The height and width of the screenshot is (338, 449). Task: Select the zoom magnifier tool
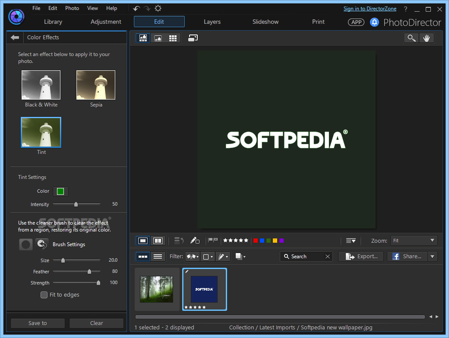411,38
